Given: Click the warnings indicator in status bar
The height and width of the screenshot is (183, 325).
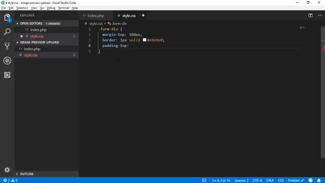Looking at the screenshot, I should click(x=14, y=180).
